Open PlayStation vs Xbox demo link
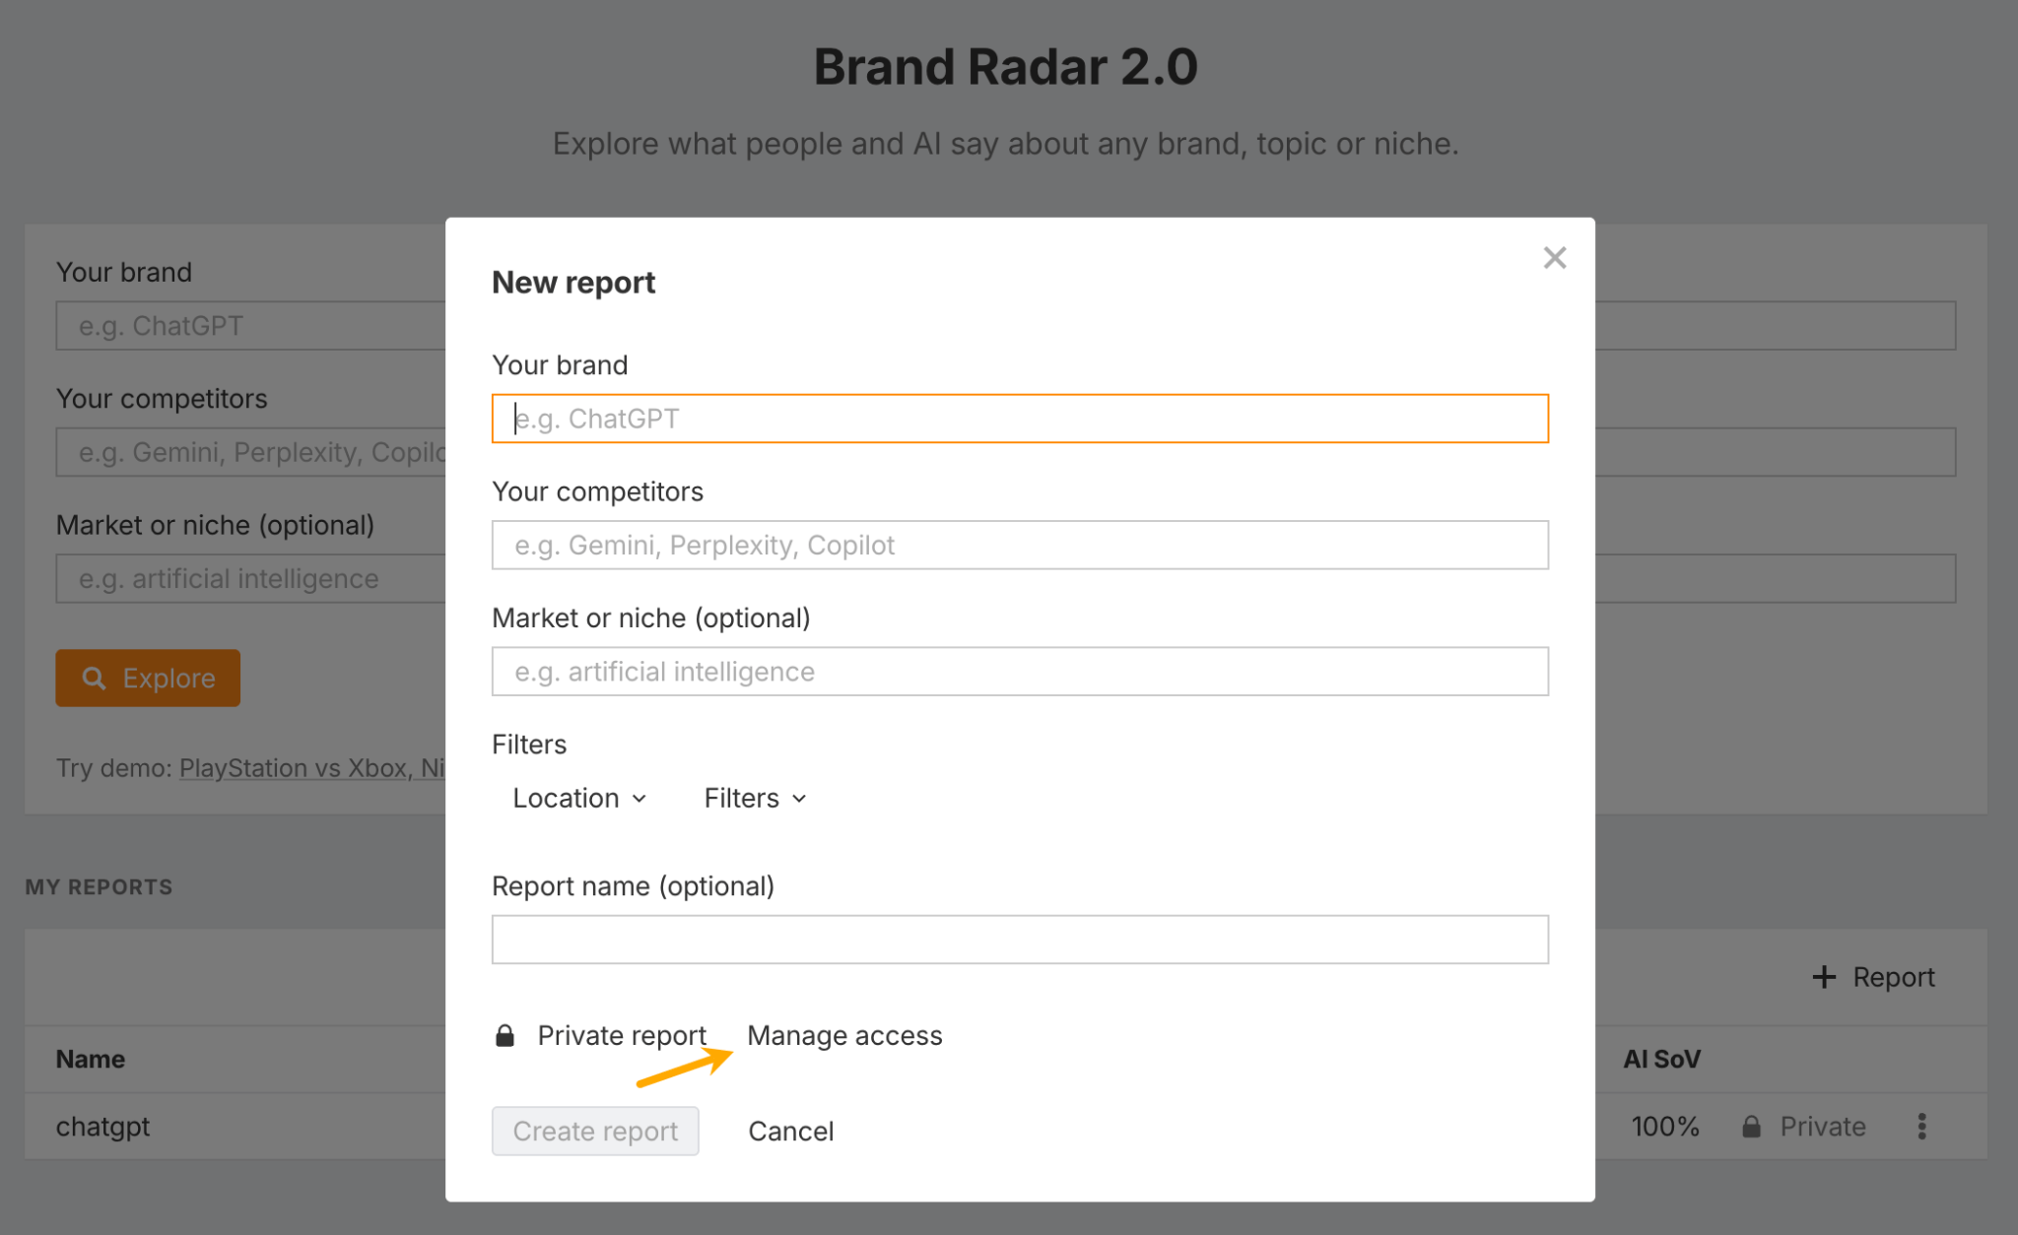The image size is (2018, 1235). click(294, 768)
